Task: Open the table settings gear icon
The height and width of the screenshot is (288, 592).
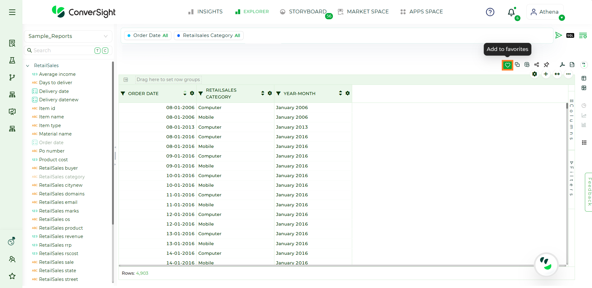Action: 535,74
